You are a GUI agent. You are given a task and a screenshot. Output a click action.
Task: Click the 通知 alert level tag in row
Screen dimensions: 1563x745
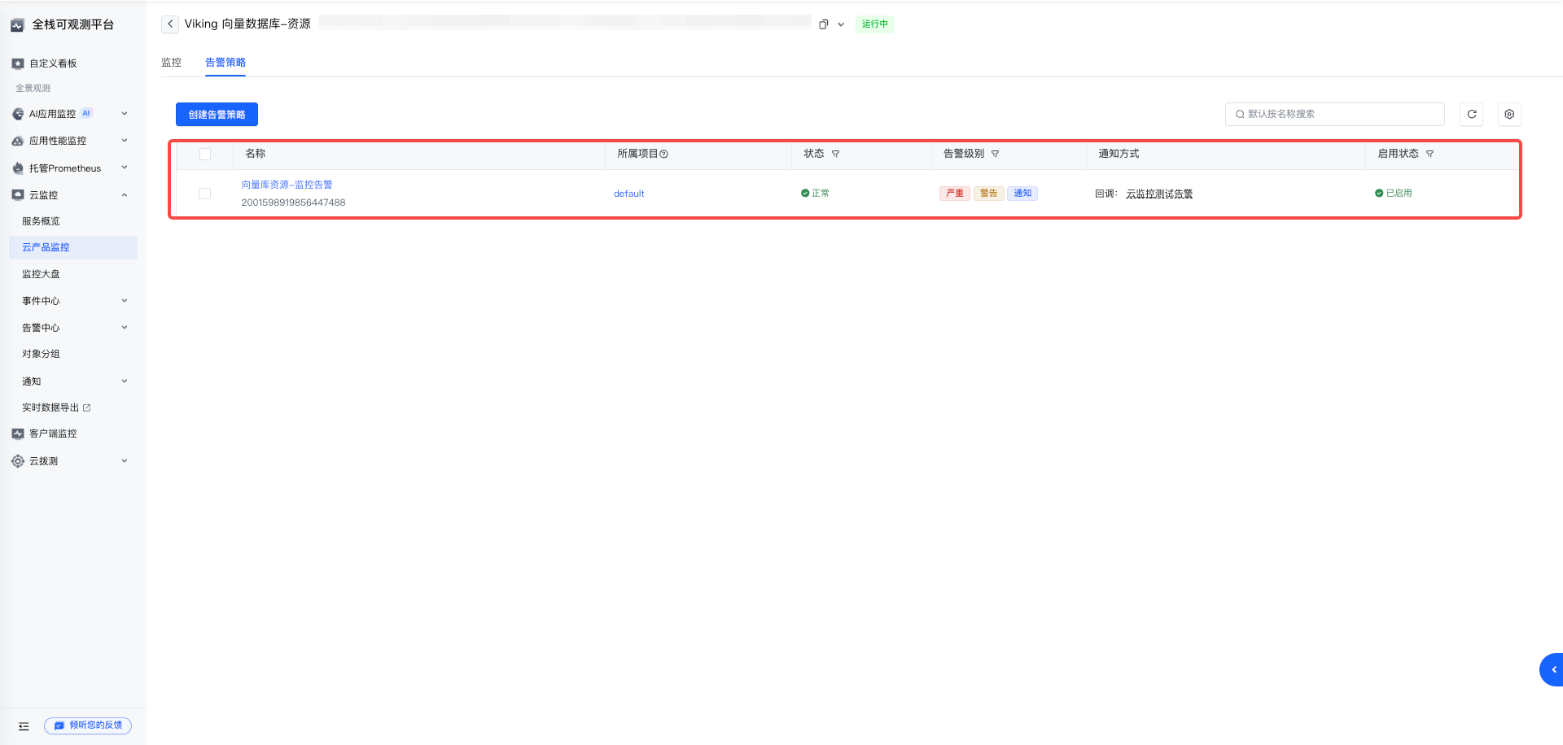1022,194
